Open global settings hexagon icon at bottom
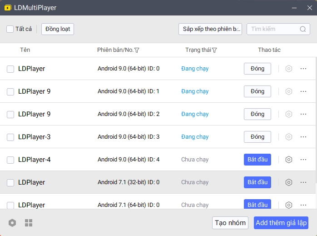Image resolution: width=317 pixels, height=236 pixels. pos(12,223)
